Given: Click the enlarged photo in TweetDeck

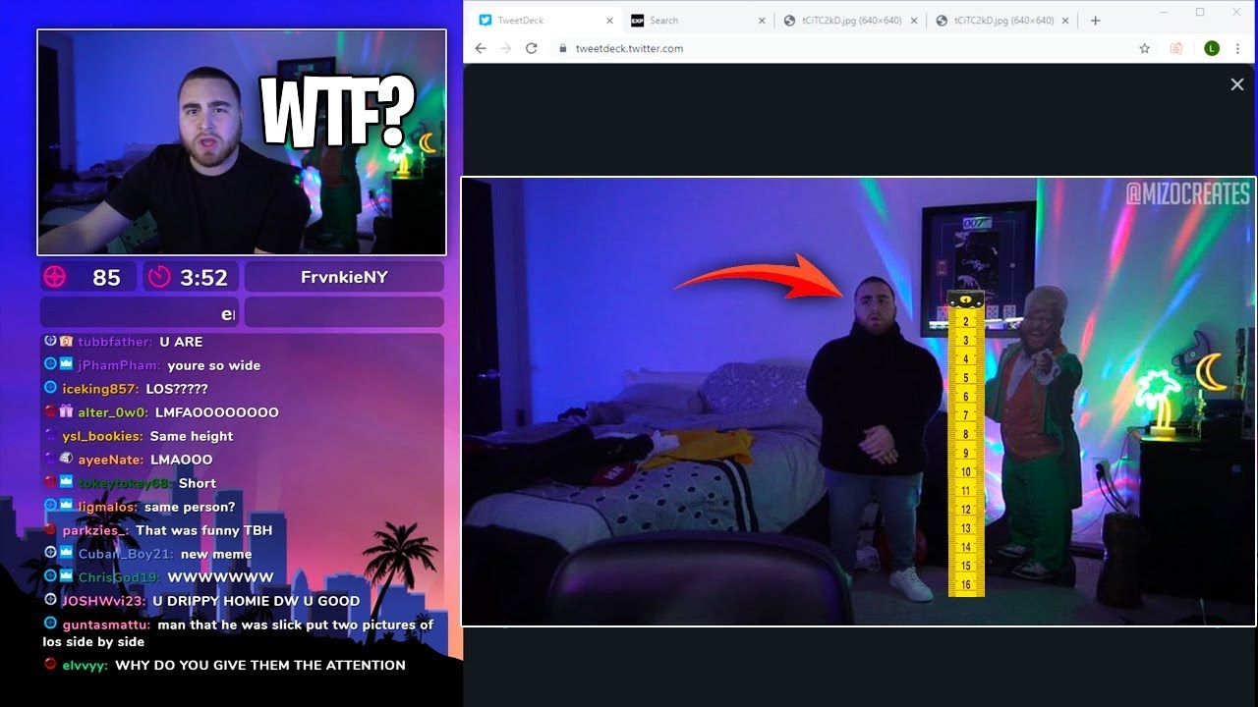Looking at the screenshot, I should click(x=859, y=401).
